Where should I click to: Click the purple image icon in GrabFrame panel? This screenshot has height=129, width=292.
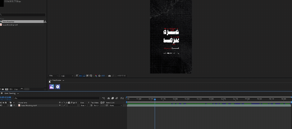pos(52,87)
